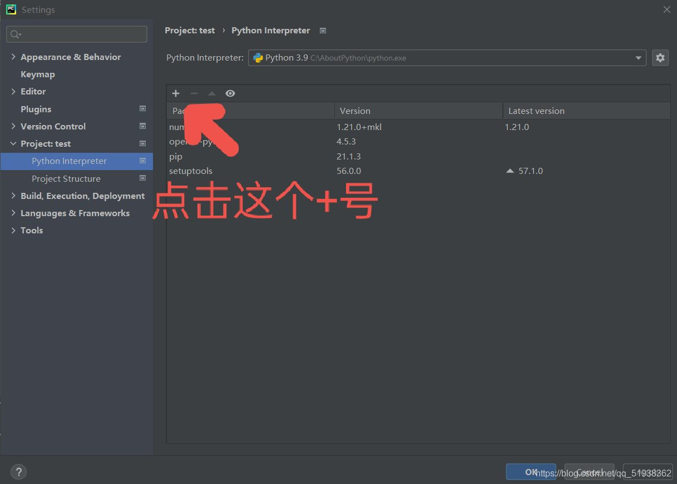
Task: Expand Build, Execution, Deployment section
Action: coord(13,196)
